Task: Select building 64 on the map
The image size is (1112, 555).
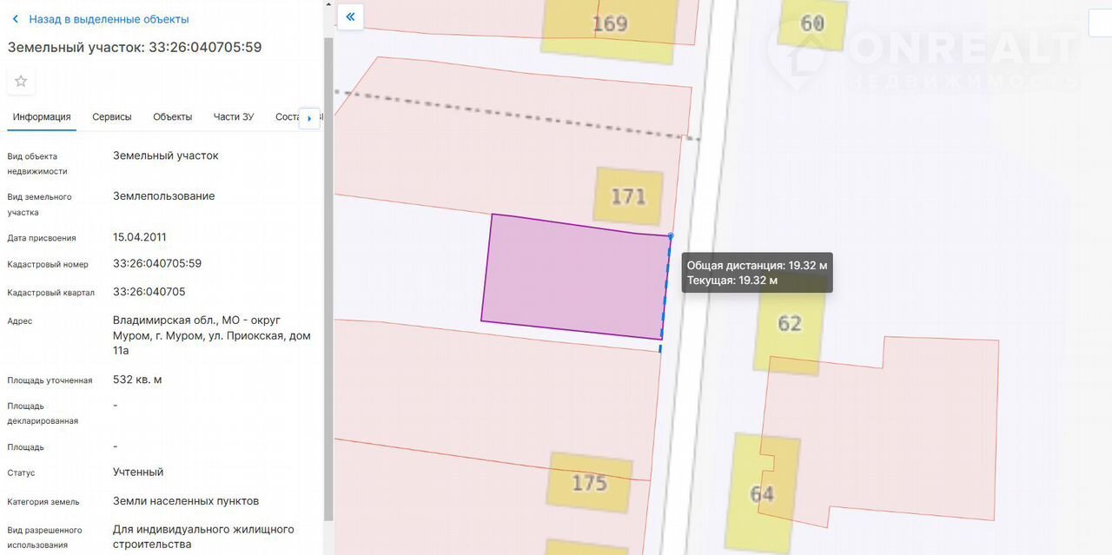Action: point(762,493)
